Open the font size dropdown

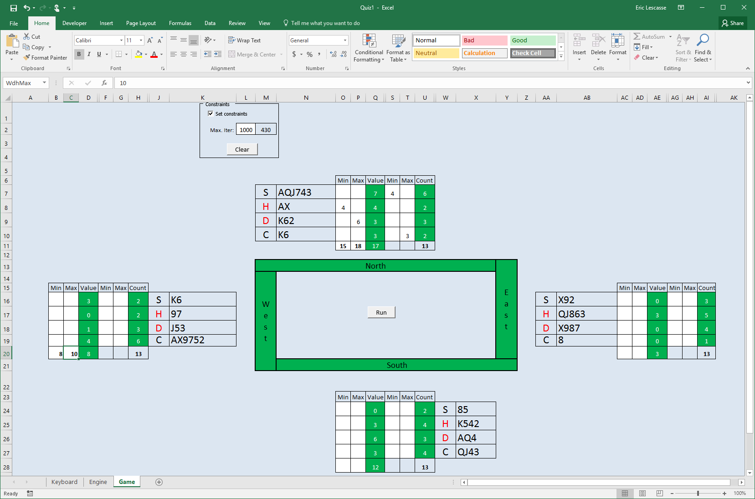pyautogui.click(x=141, y=41)
